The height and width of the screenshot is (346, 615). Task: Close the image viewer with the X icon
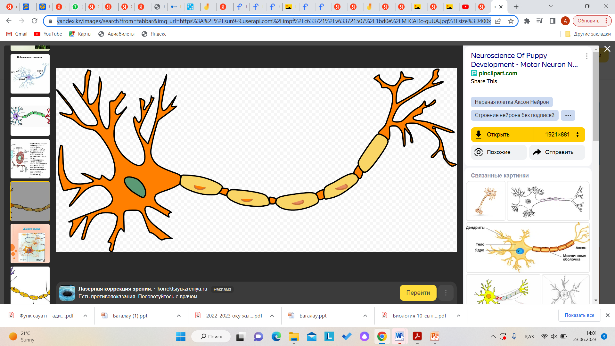(607, 49)
